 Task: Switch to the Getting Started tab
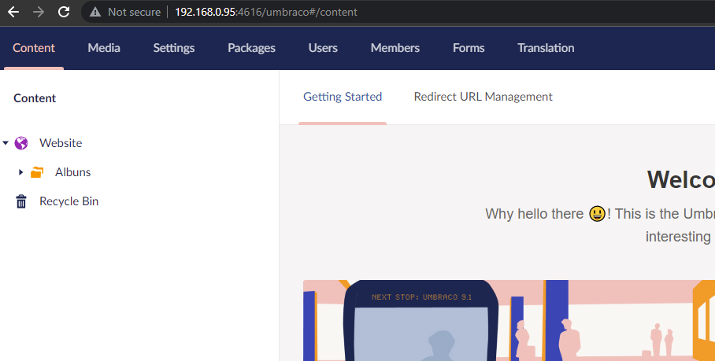click(343, 97)
